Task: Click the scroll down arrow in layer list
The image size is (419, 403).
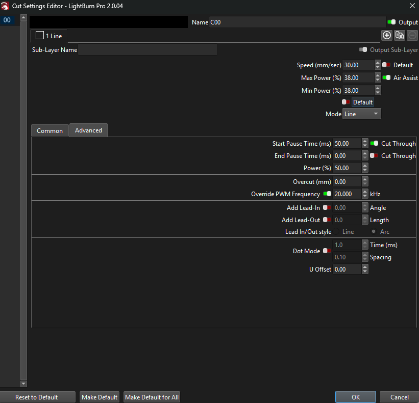Action: click(23, 384)
